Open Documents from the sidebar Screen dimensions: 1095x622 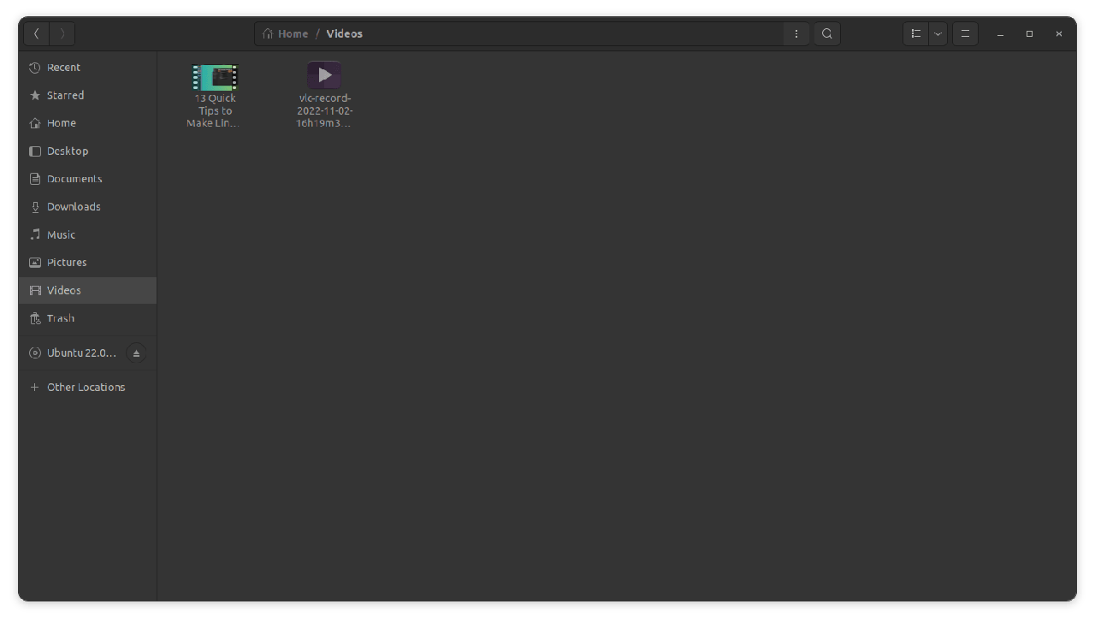(74, 179)
